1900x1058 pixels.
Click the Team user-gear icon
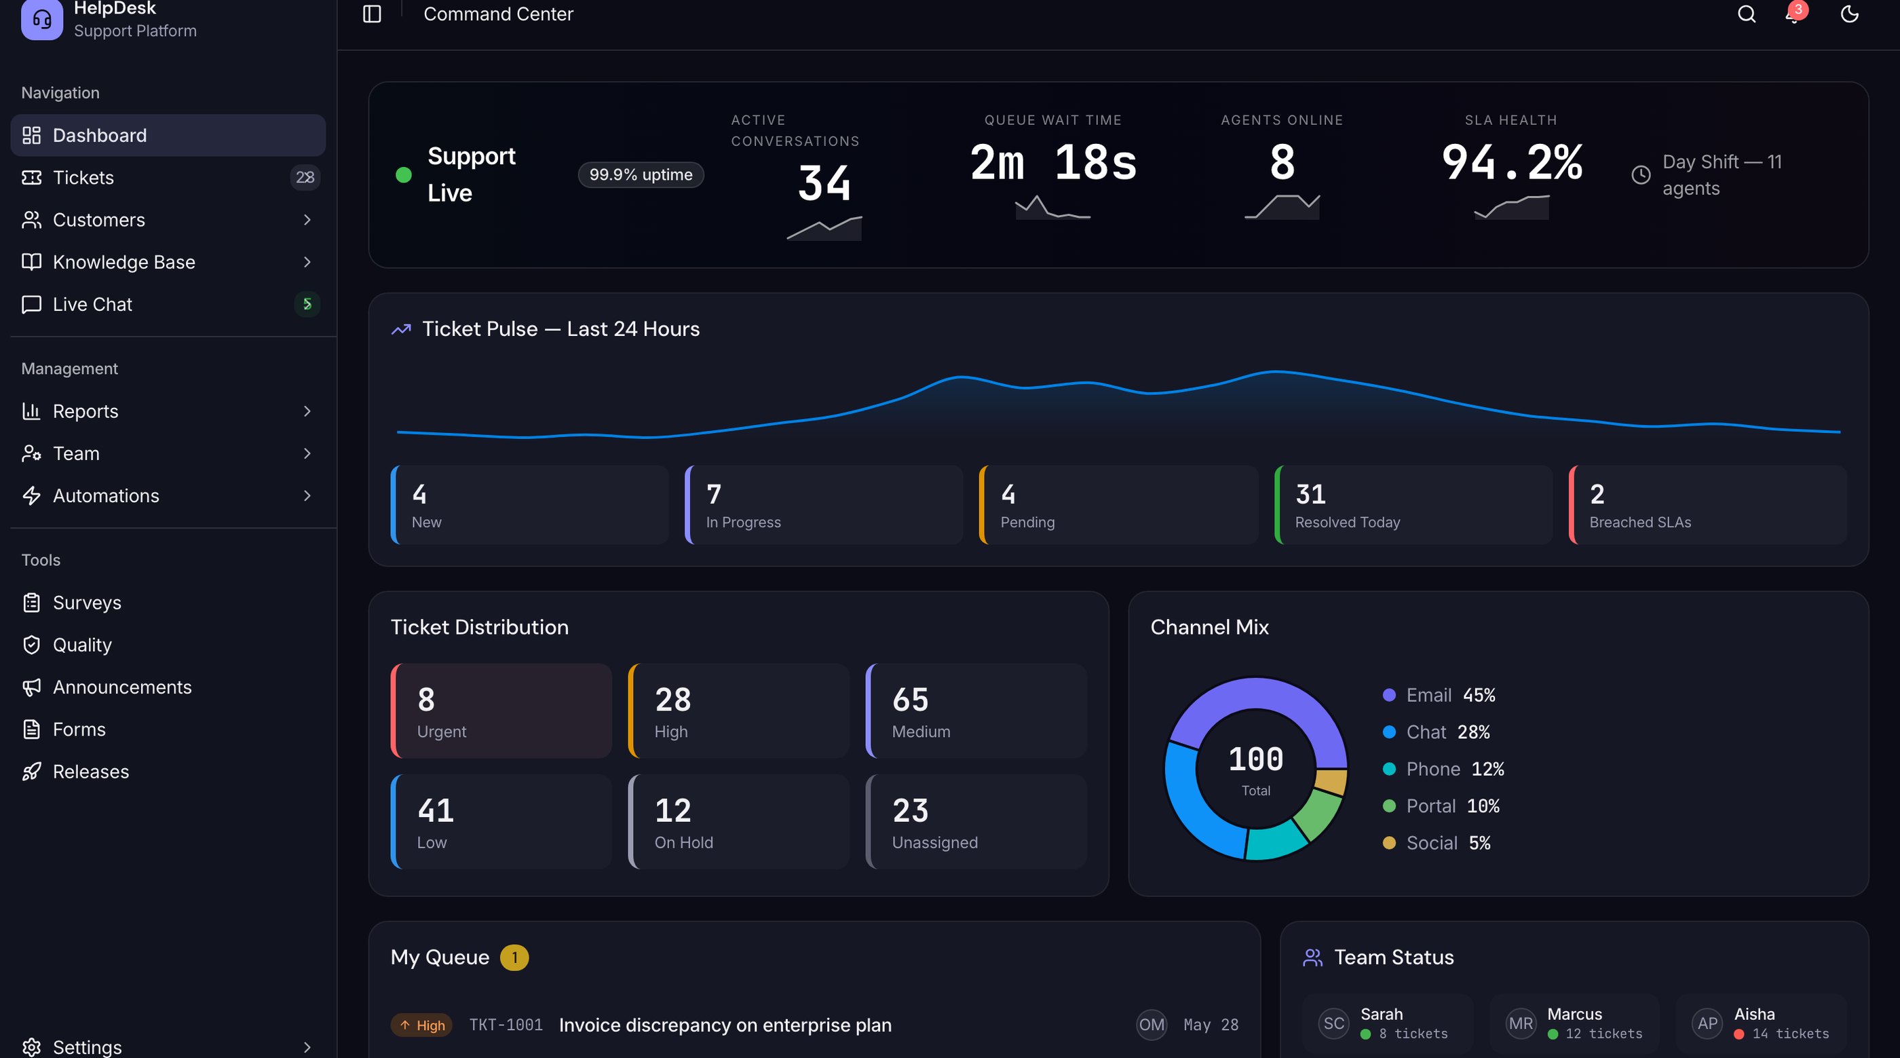pyautogui.click(x=31, y=453)
